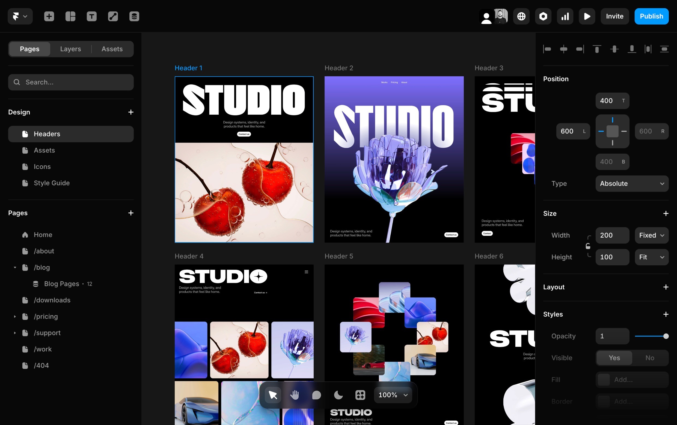
Task: Select the Hand pan tool
Action: click(294, 395)
